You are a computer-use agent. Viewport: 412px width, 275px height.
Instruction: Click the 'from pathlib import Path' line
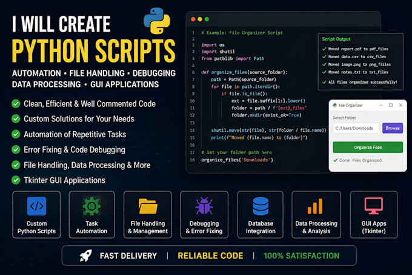point(233,58)
